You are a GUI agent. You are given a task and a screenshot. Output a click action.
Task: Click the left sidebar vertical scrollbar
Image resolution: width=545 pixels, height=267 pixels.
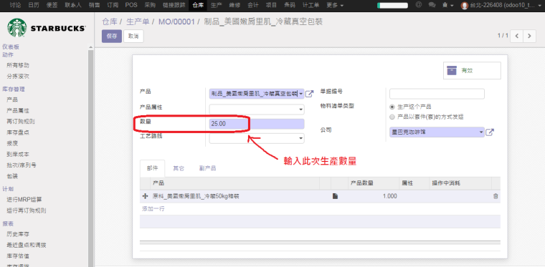[x=91, y=157]
